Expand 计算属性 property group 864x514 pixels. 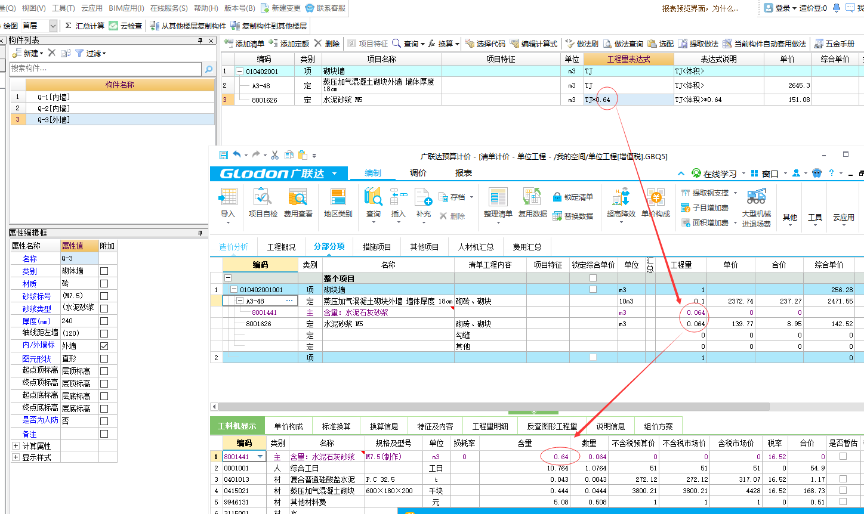16,445
